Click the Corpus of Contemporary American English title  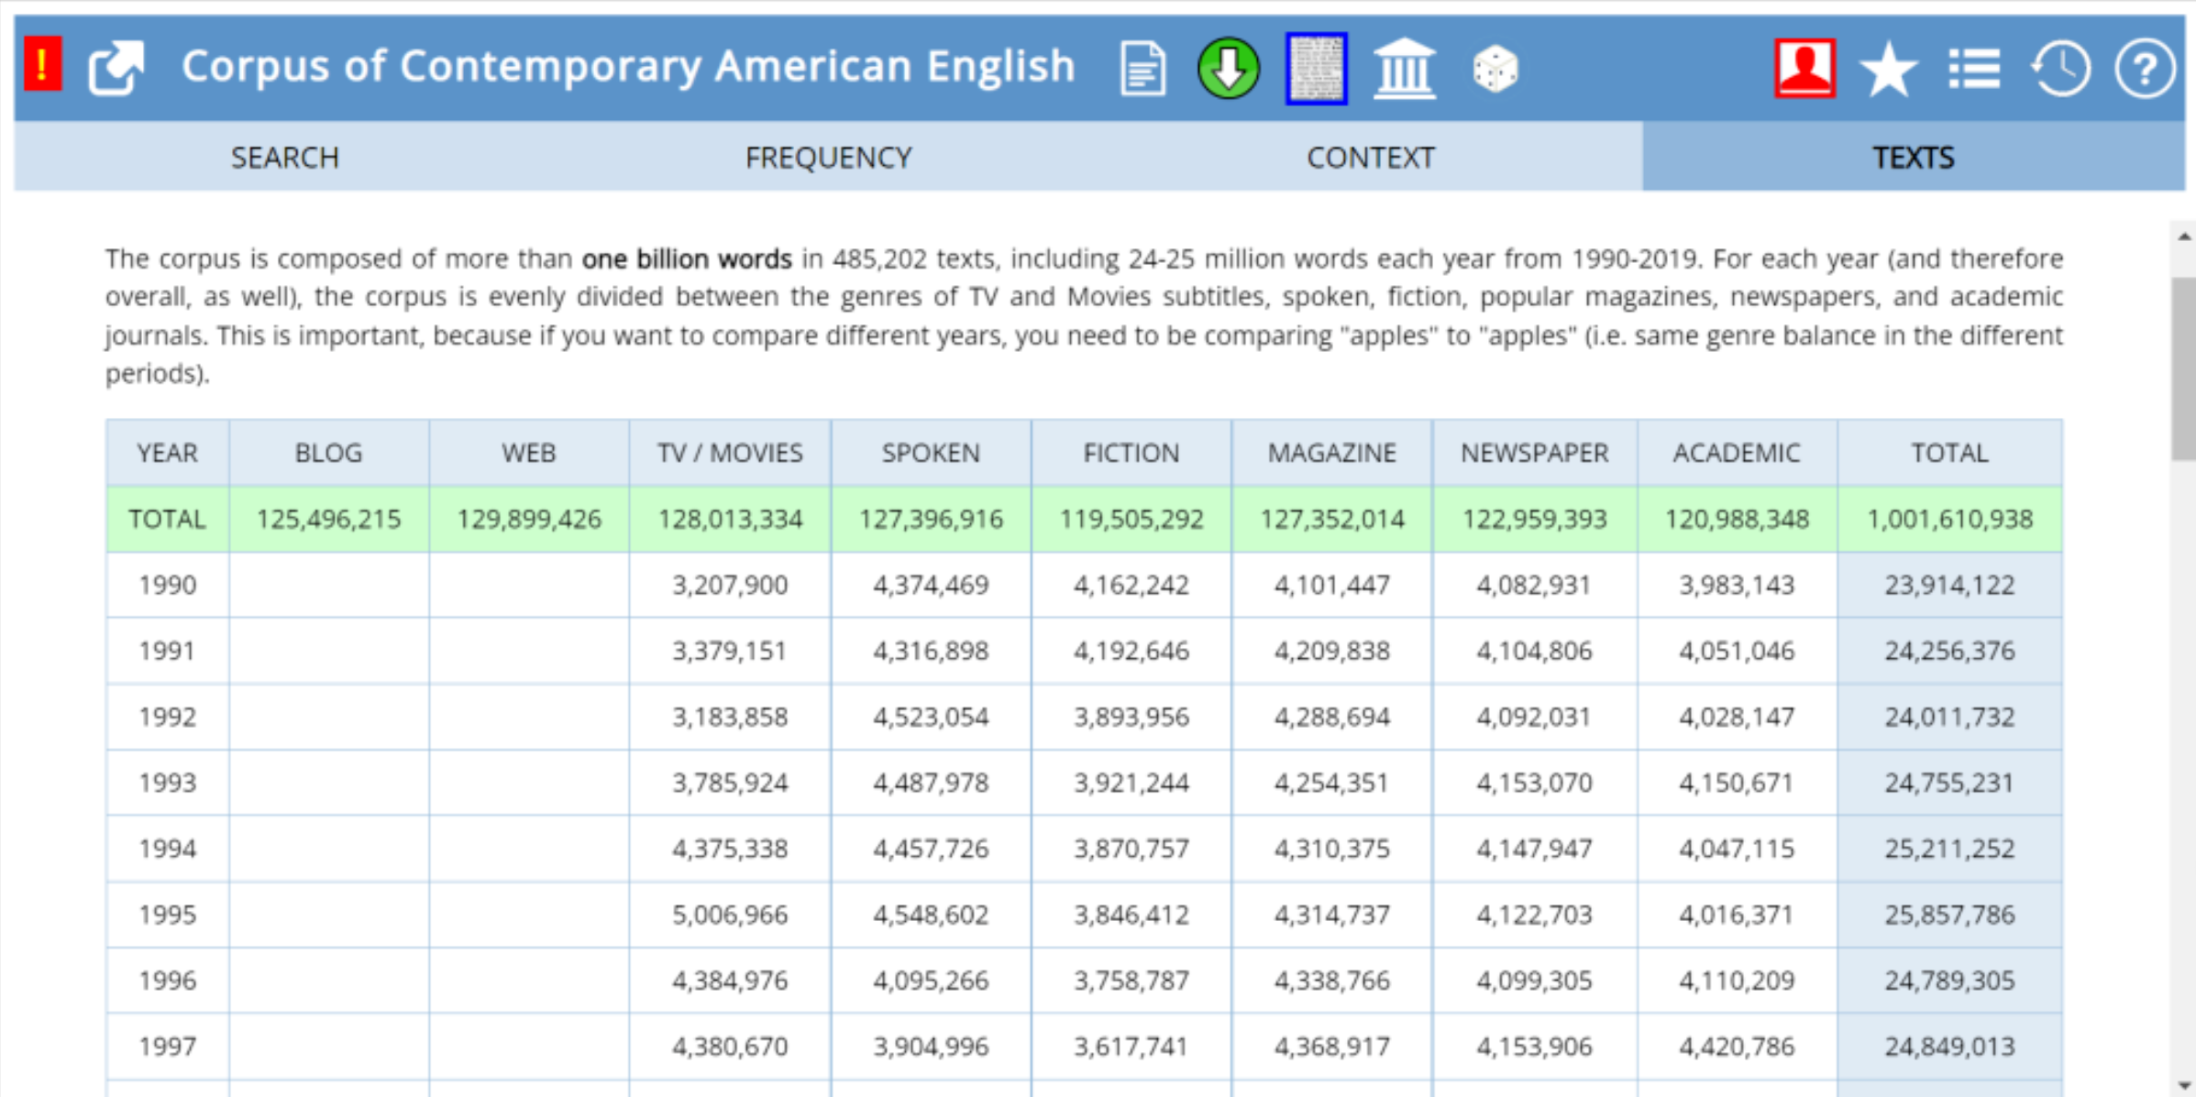[x=628, y=66]
